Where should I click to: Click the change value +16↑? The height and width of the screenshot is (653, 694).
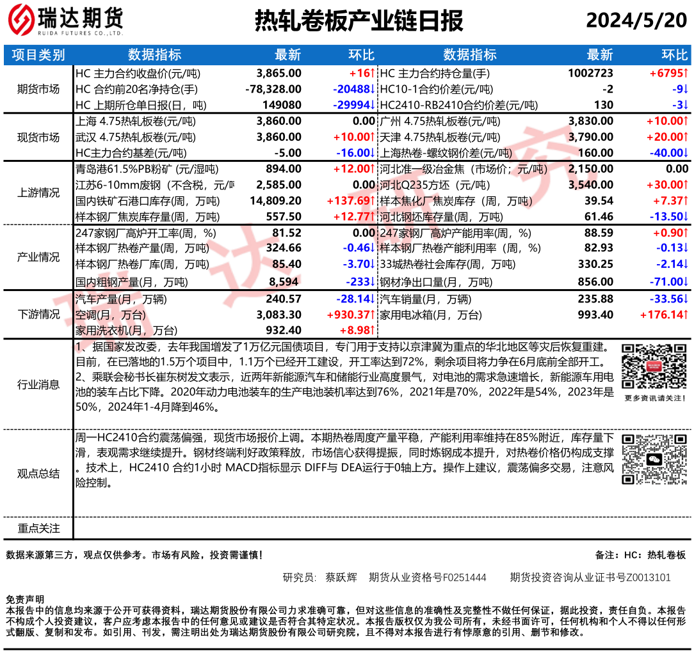pos(362,73)
